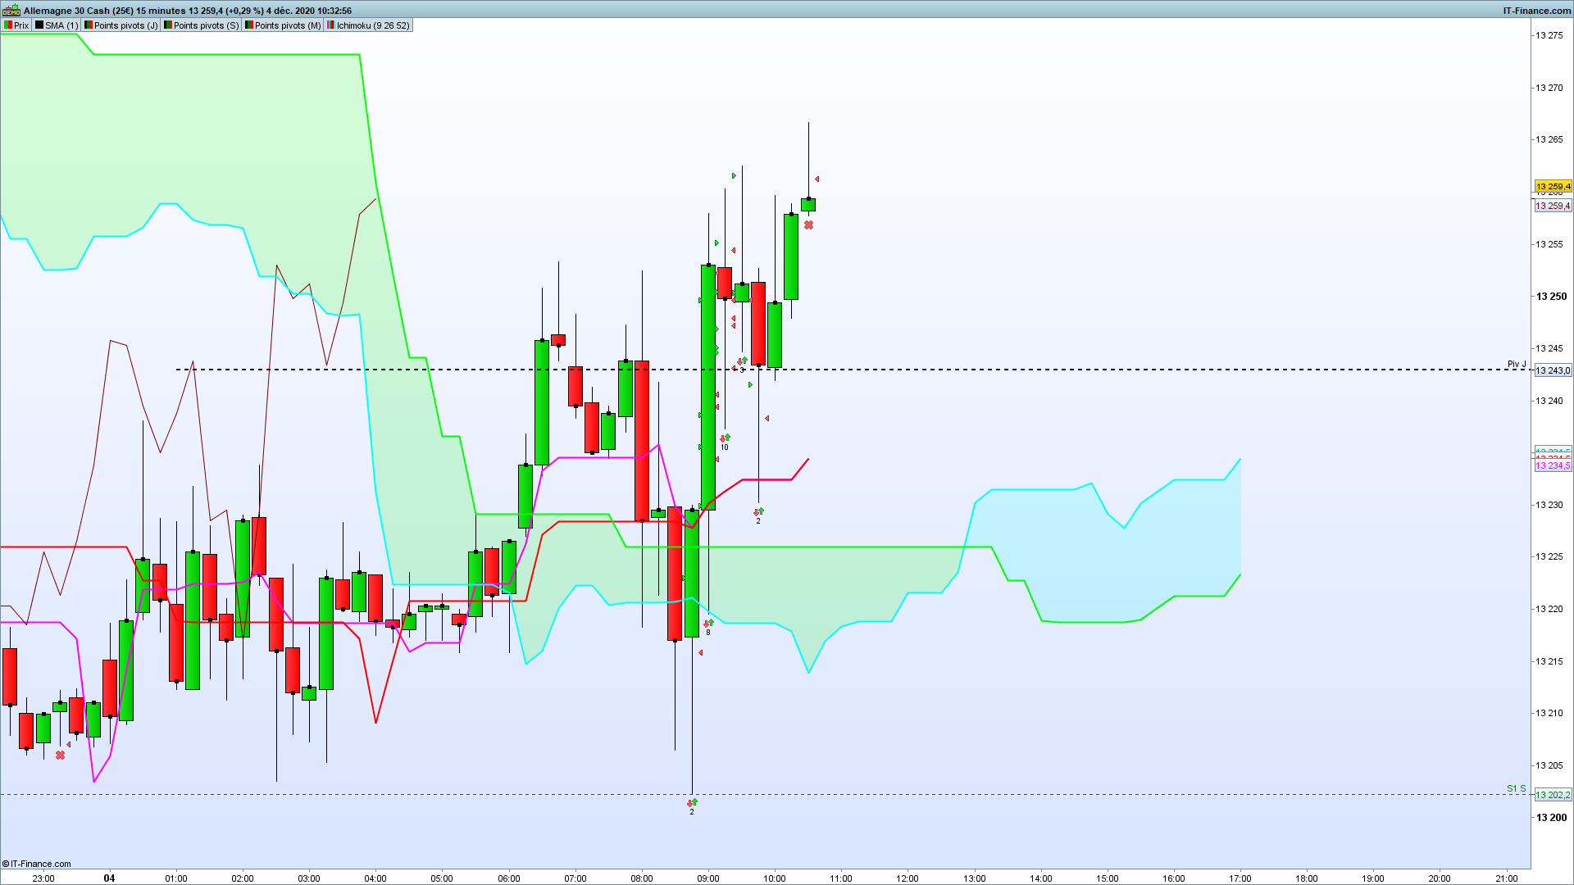
Task: Click arrow marker labeled 8 near 09:00
Action: click(708, 624)
